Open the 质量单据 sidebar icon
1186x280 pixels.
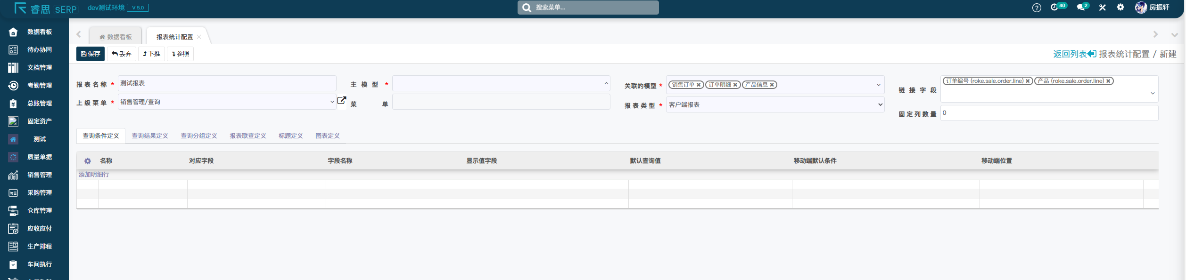pos(13,157)
